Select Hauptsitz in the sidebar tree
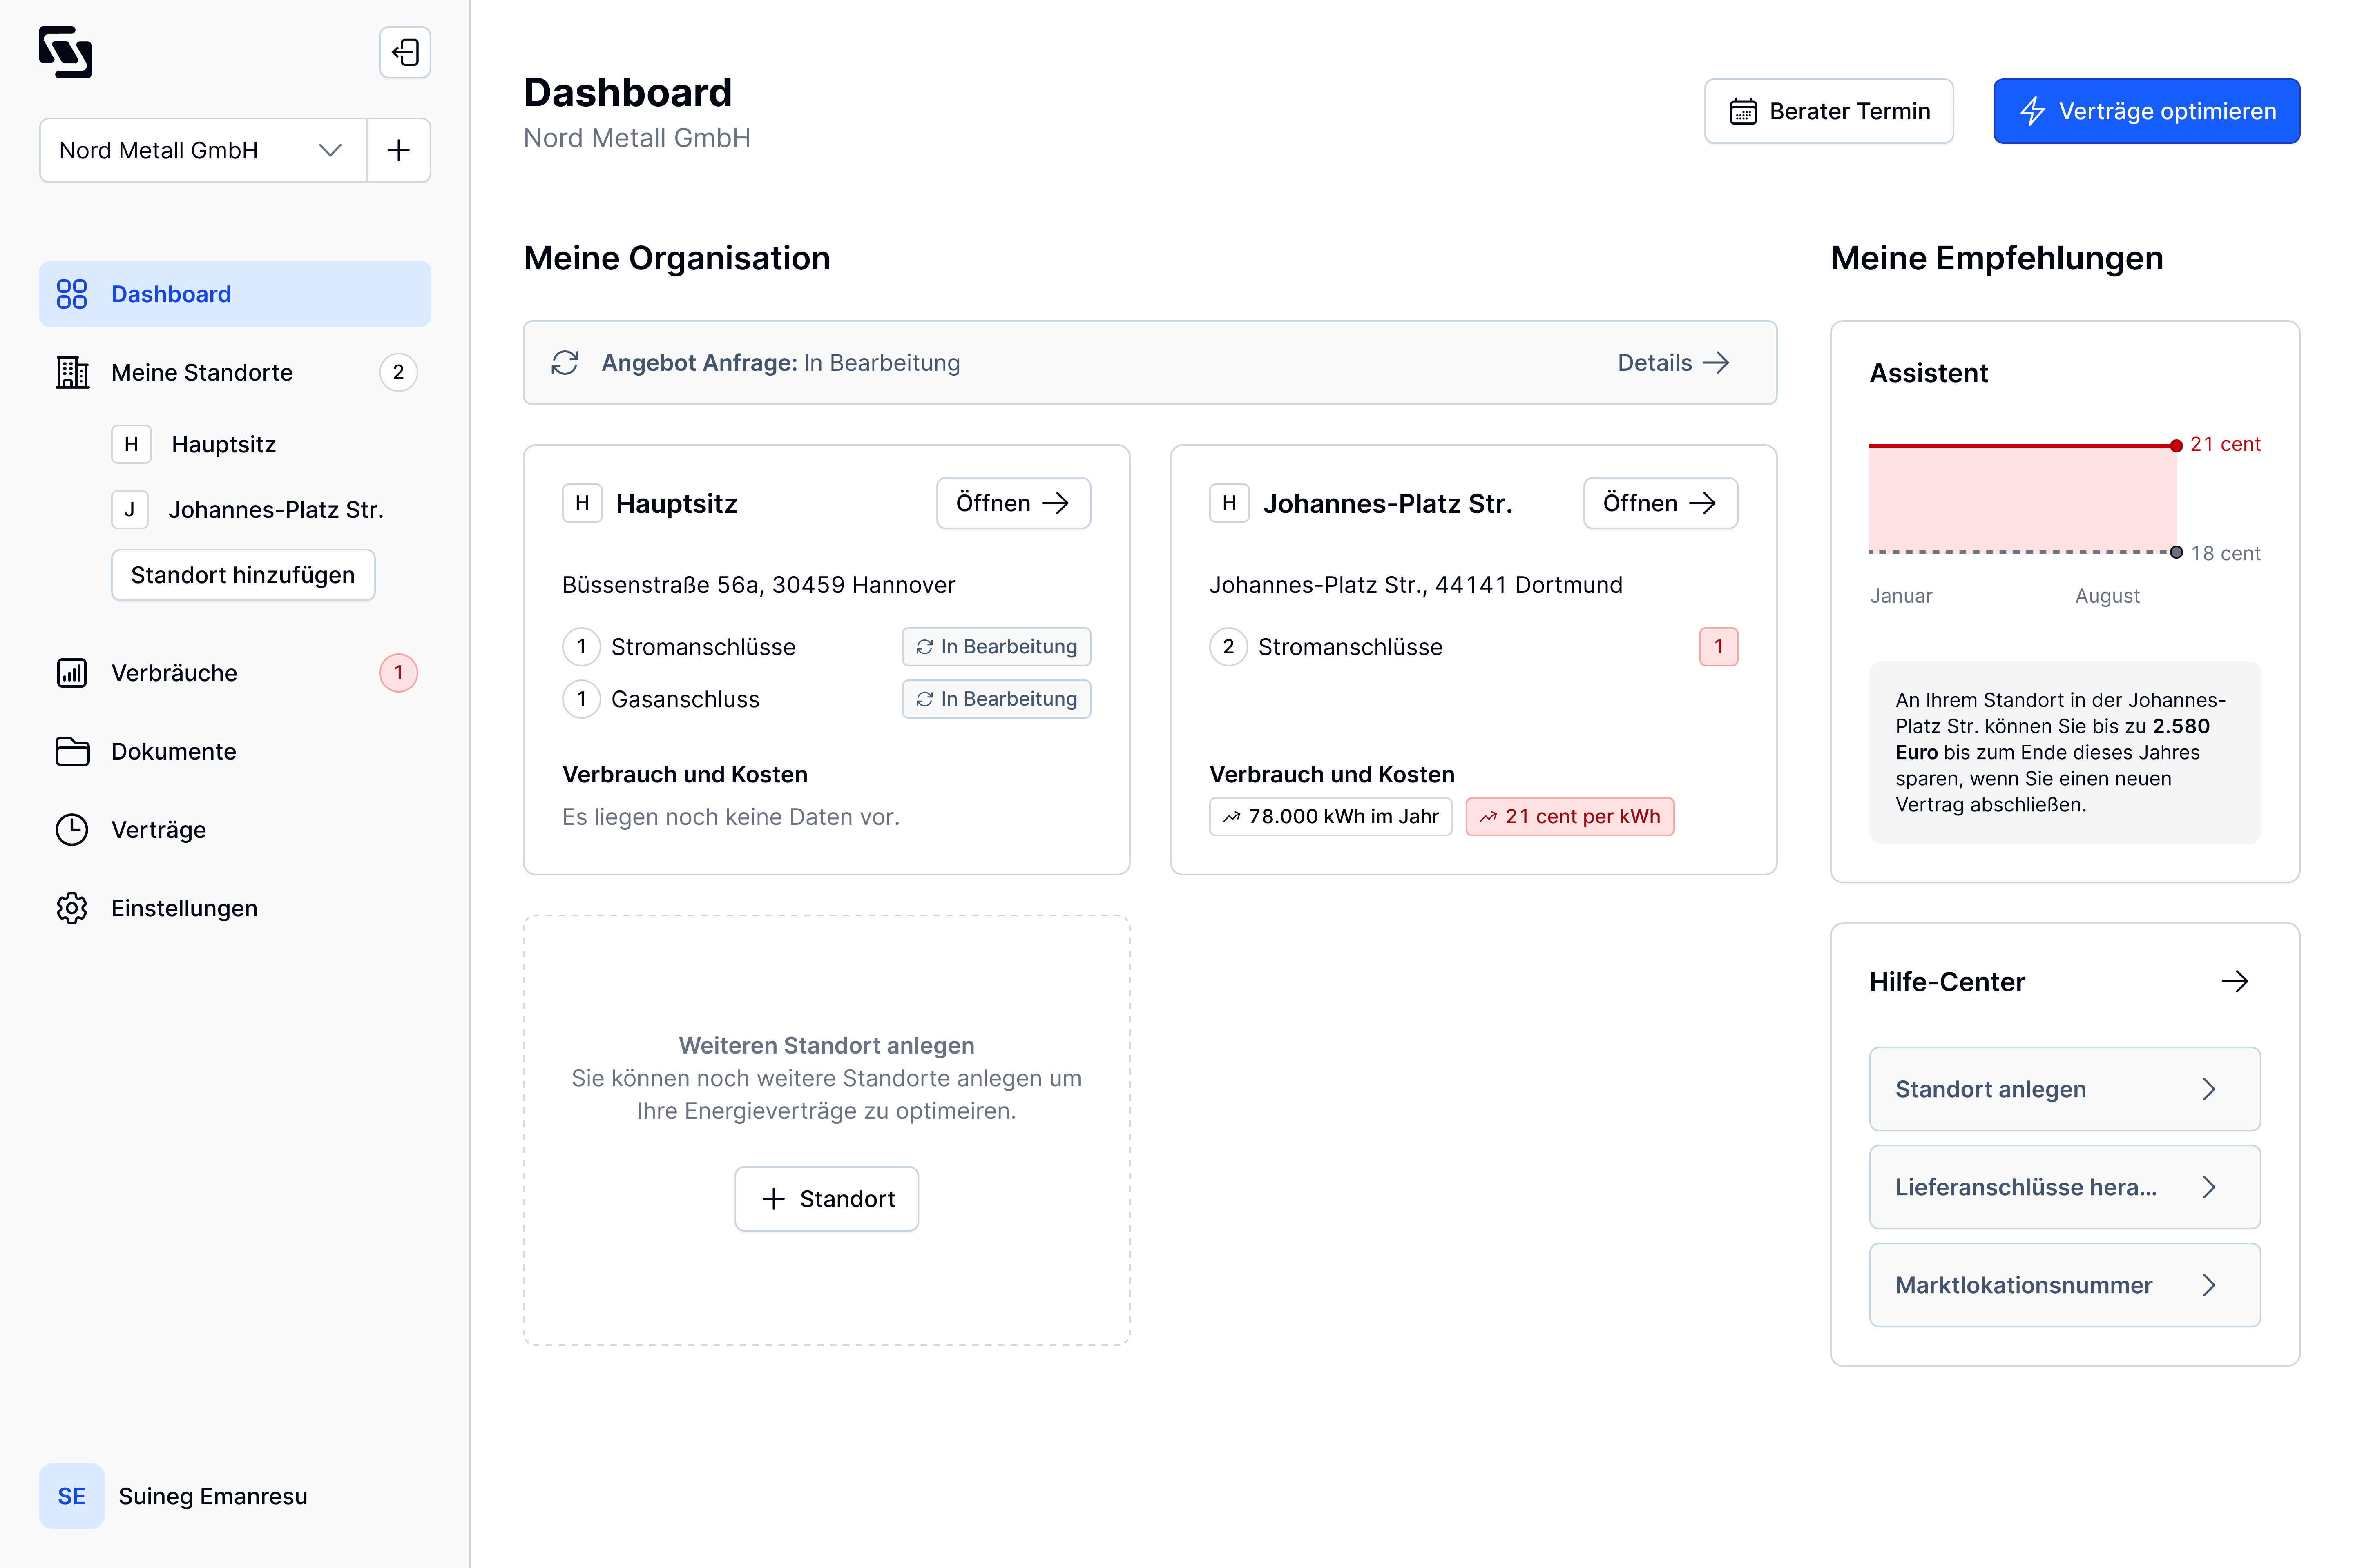This screenshot has height=1568, width=2353. point(223,444)
